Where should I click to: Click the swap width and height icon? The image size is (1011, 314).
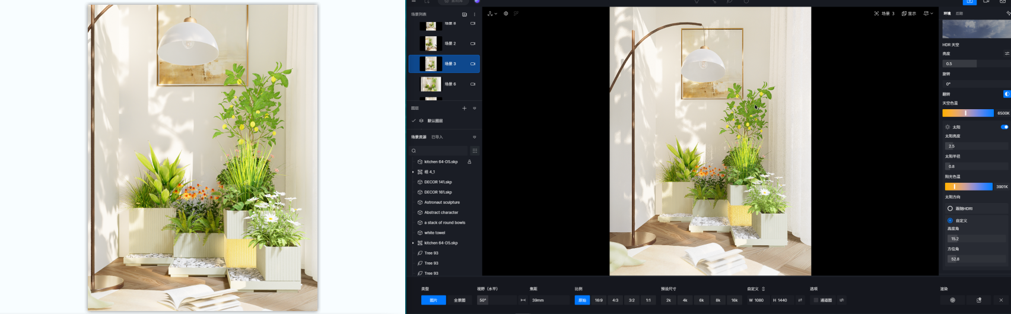800,300
